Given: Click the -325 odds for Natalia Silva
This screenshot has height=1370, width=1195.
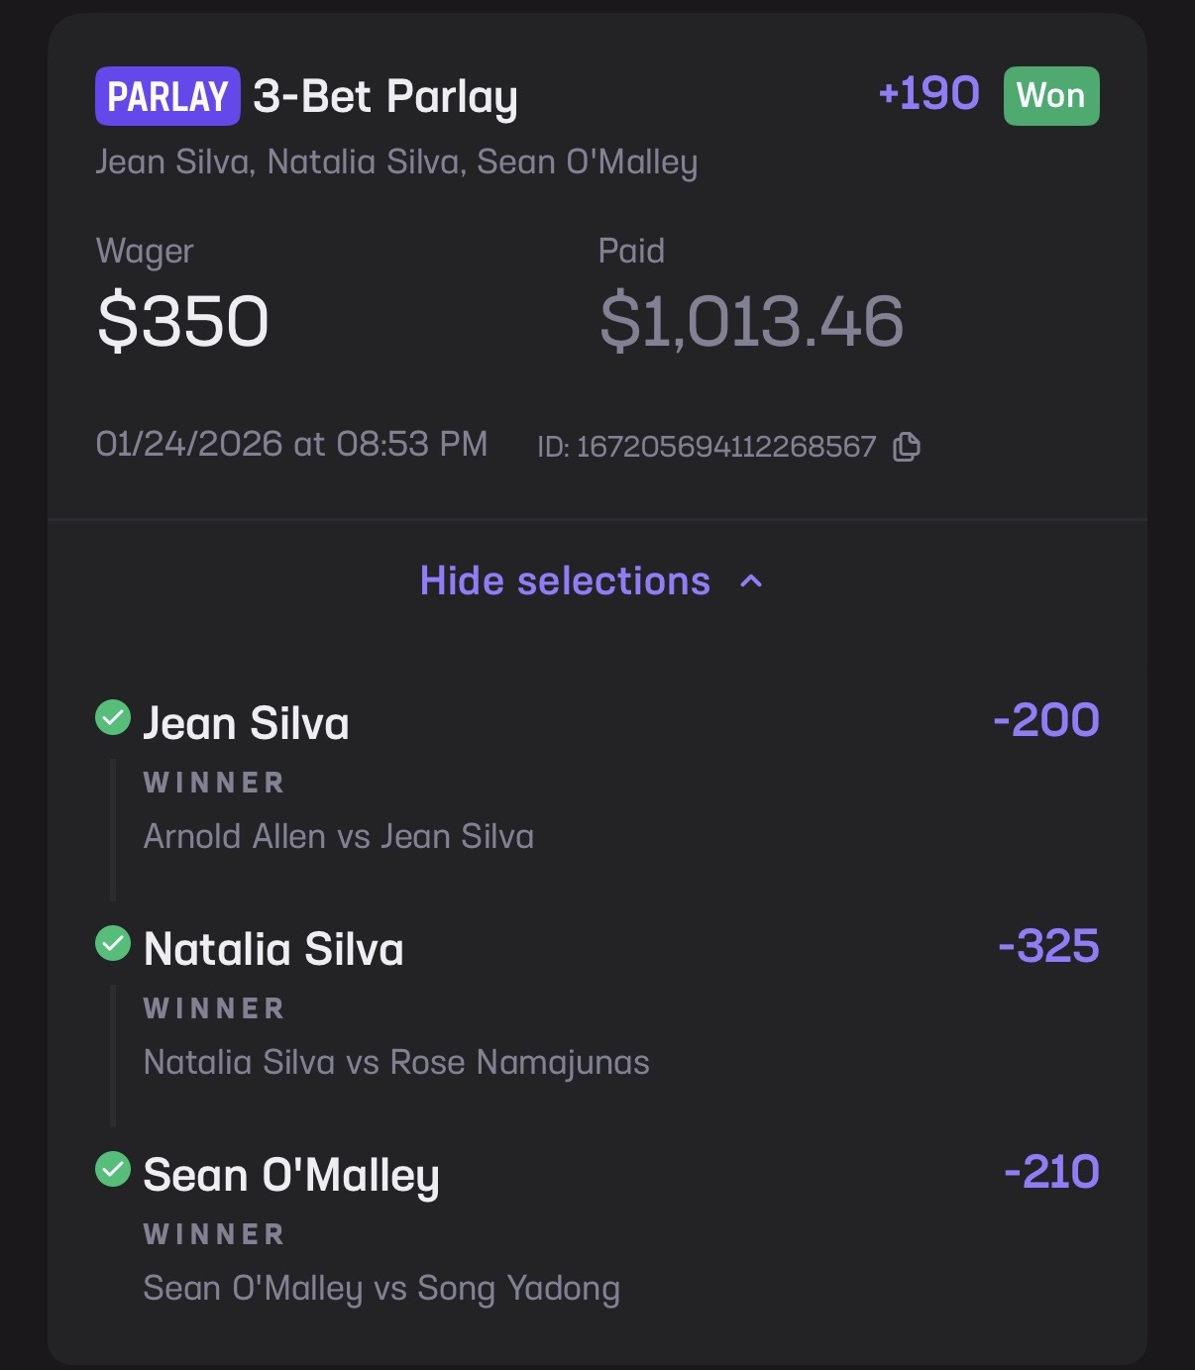Looking at the screenshot, I should point(1048,946).
